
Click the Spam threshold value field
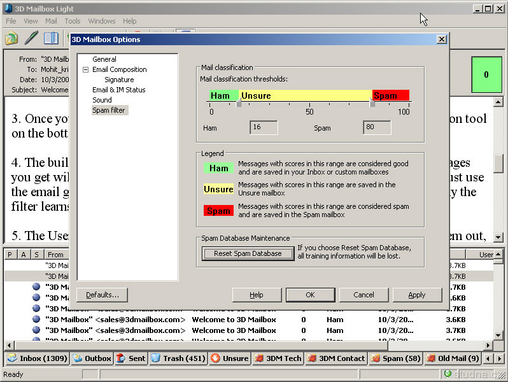coord(377,128)
